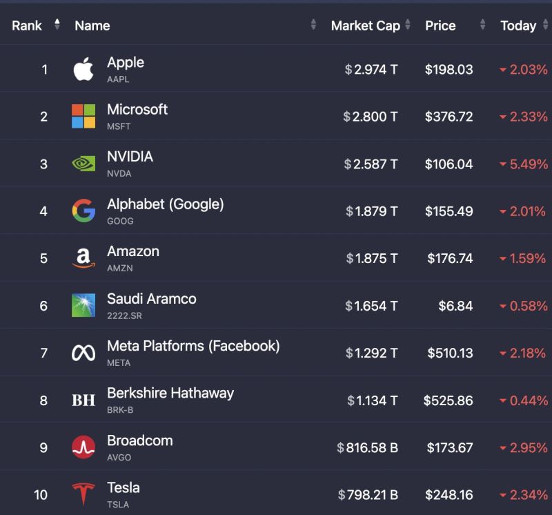Click the green NVIDIA logo

pos(83,164)
